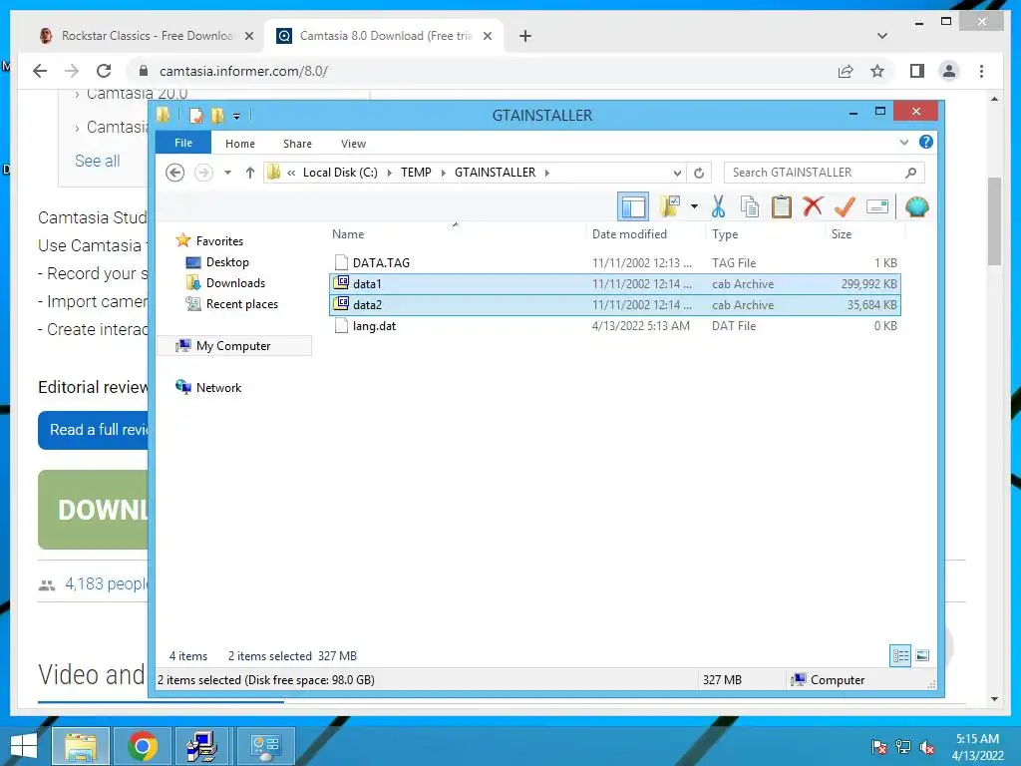
Task: Go up one folder level
Action: click(250, 173)
